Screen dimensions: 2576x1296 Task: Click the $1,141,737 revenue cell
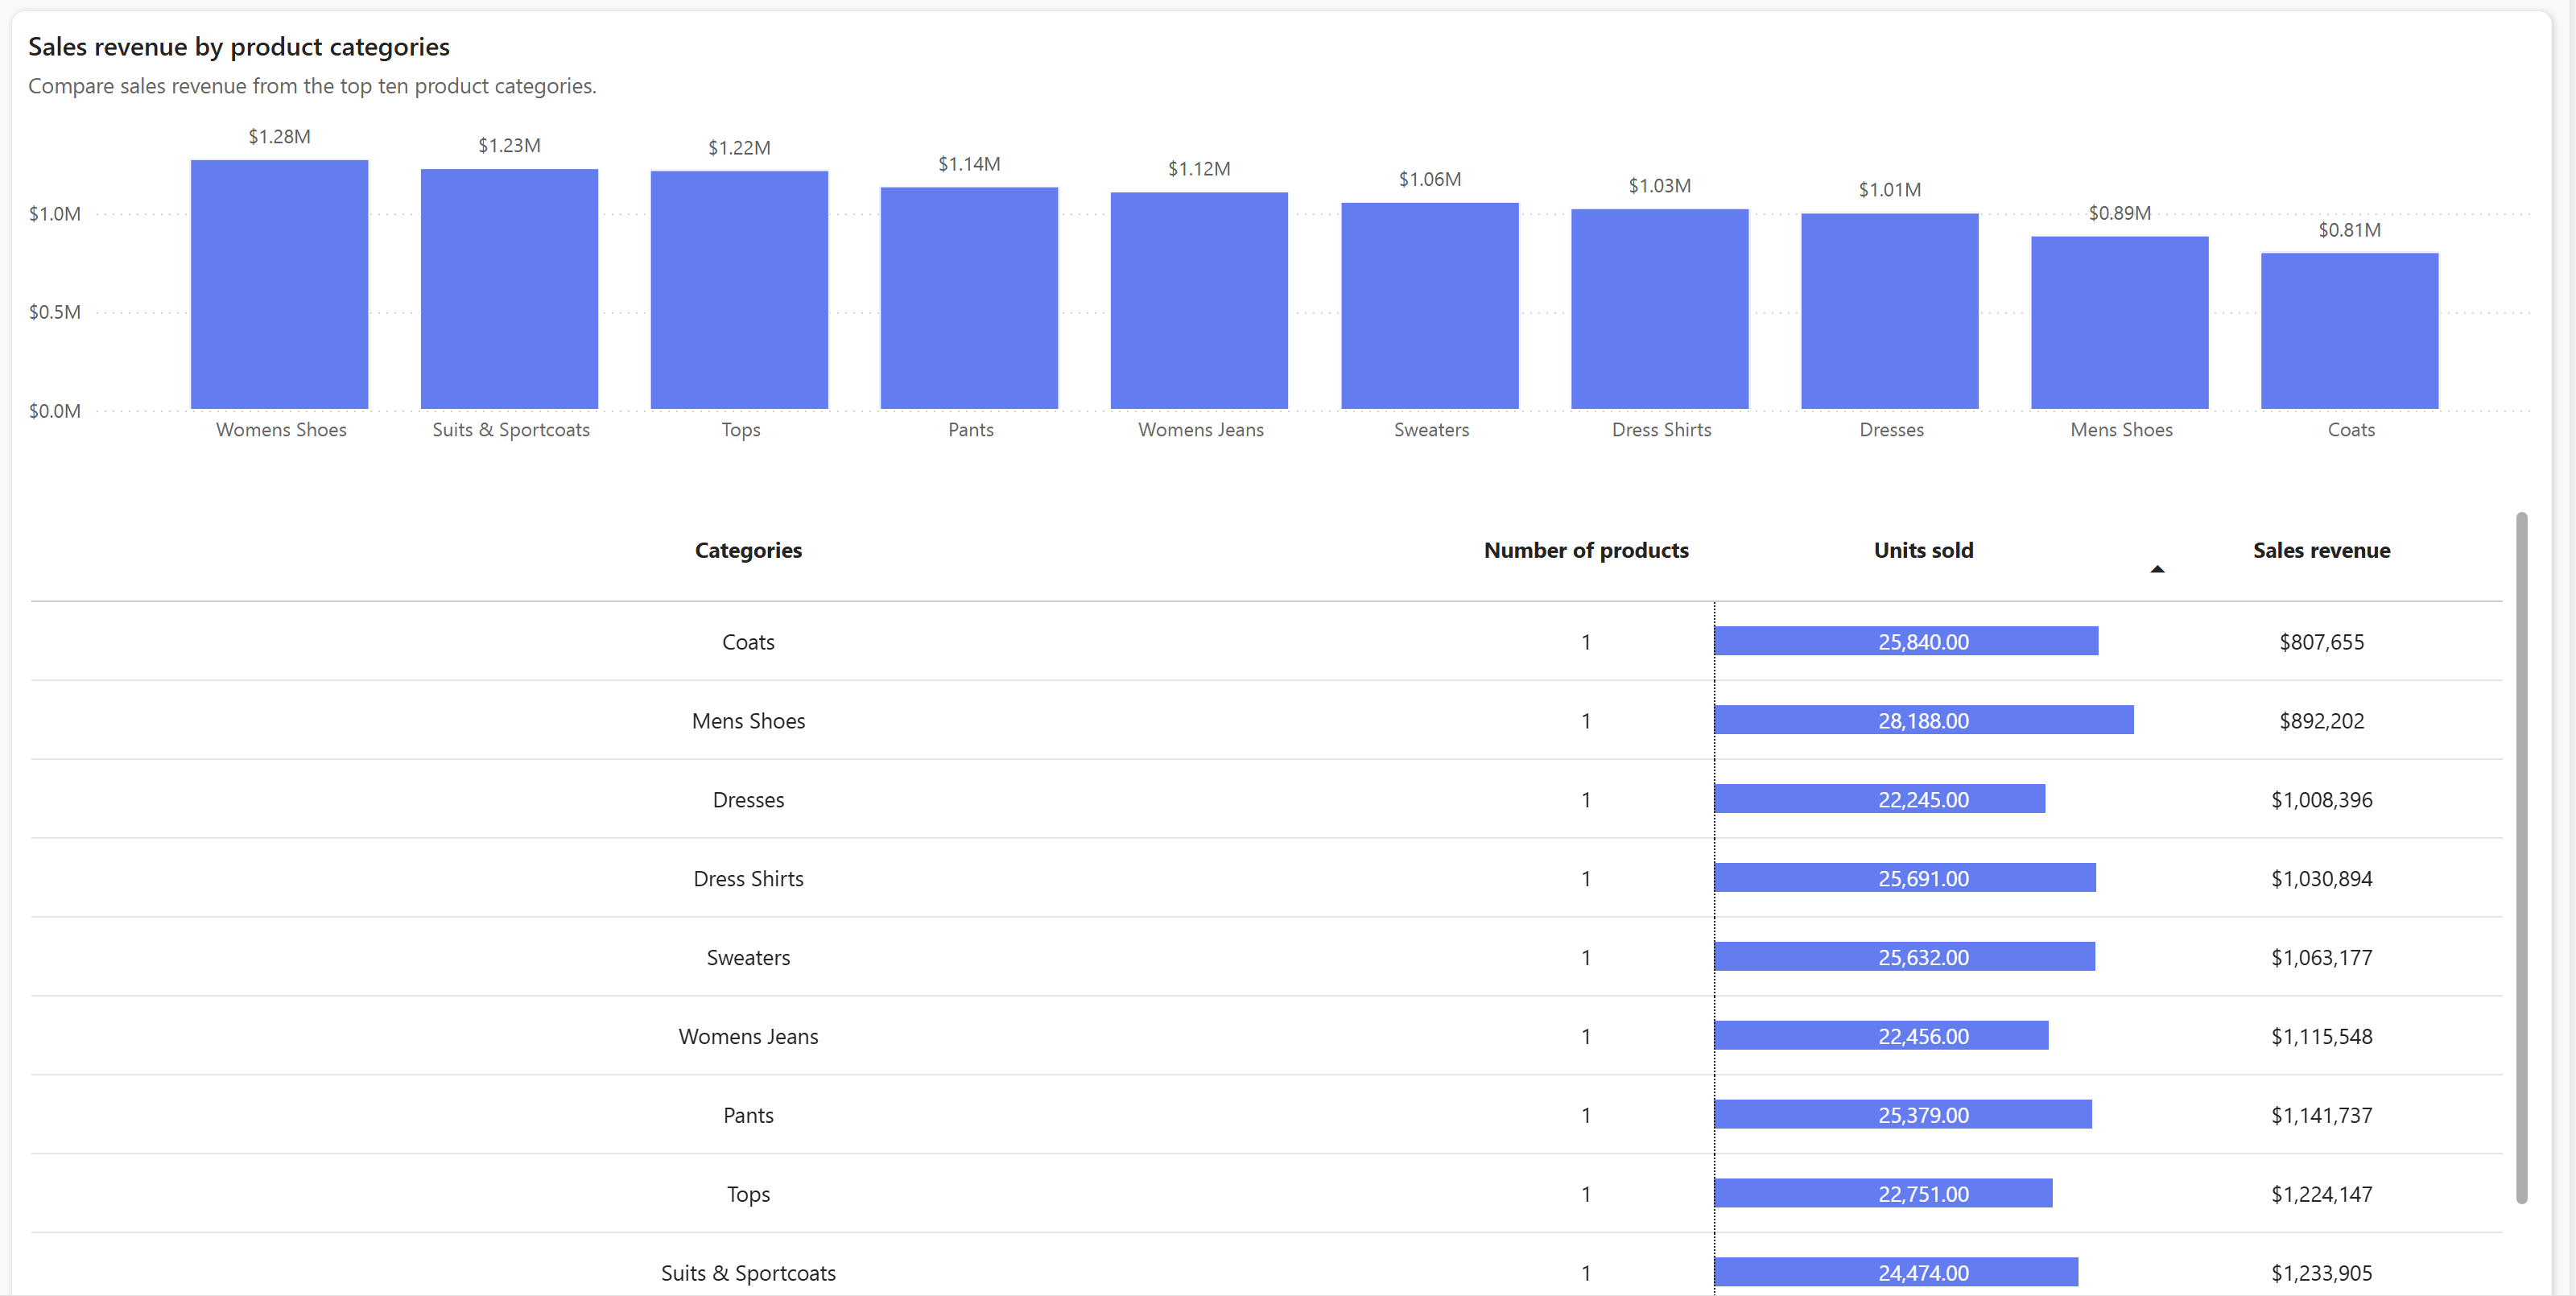pos(2321,1115)
